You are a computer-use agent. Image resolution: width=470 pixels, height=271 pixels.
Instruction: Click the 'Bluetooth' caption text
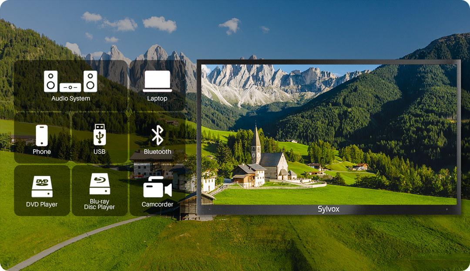[157, 152]
